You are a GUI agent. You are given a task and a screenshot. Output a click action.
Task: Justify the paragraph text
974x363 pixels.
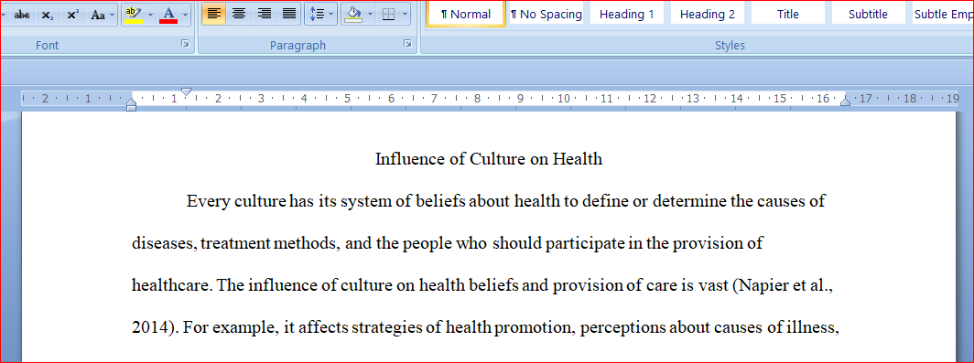pyautogui.click(x=289, y=14)
